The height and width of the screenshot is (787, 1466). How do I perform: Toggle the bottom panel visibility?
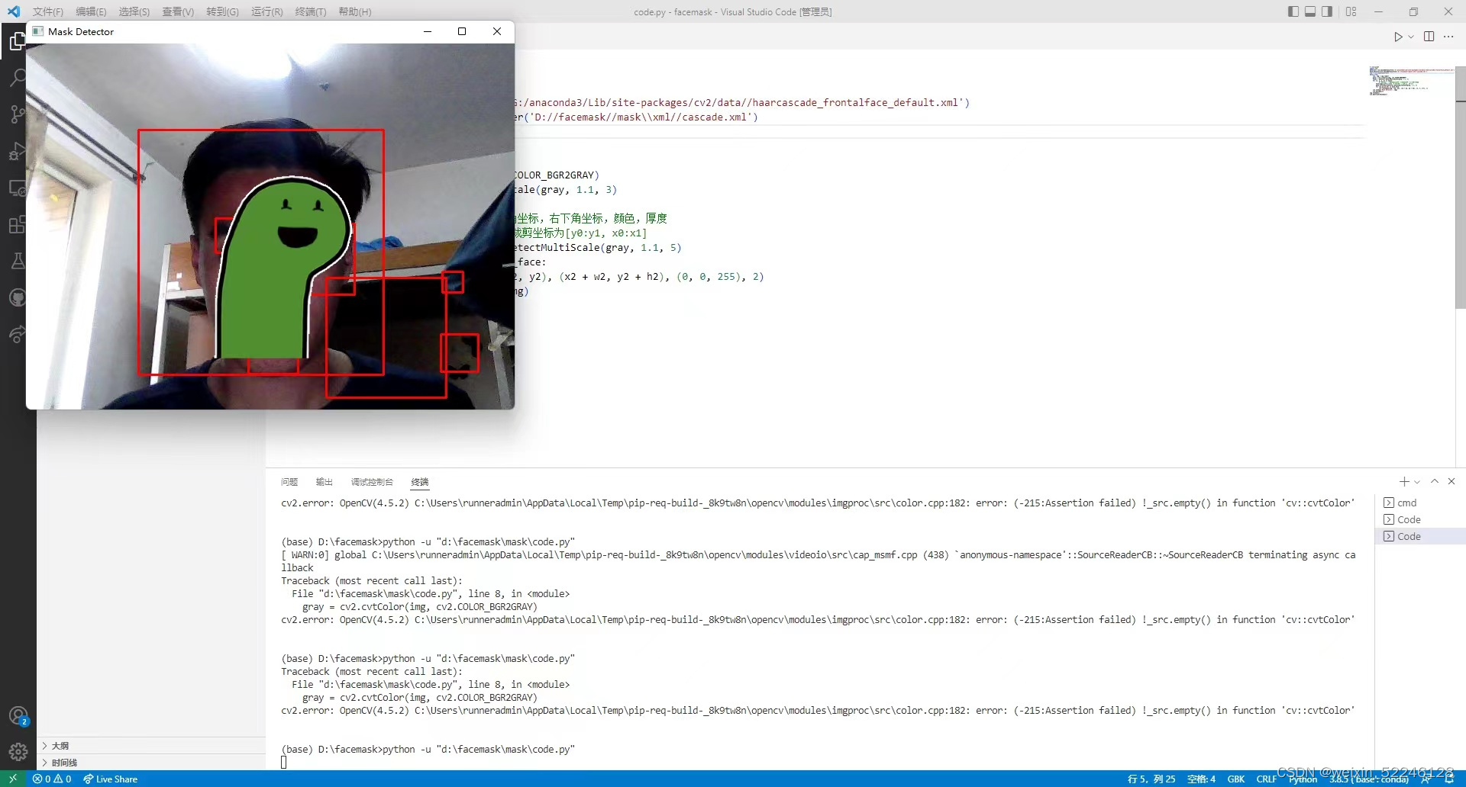point(1310,11)
